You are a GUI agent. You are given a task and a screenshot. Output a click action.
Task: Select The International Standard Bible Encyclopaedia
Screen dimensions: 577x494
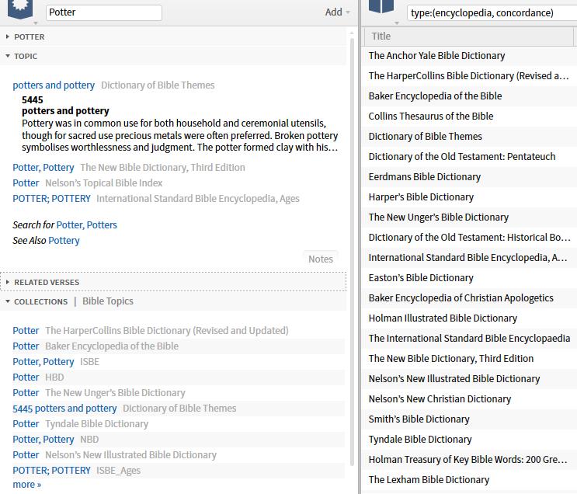pyautogui.click(x=469, y=339)
